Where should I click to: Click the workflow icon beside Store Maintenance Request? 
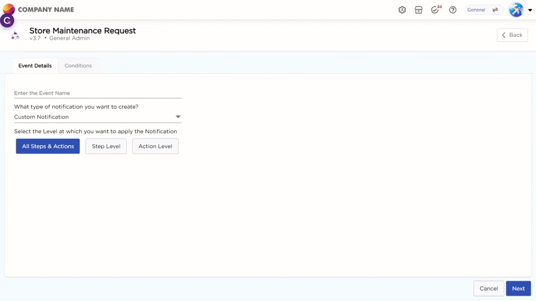tap(15, 36)
